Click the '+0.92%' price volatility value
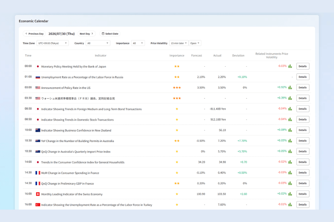The width and height of the screenshot is (334, 222). pyautogui.click(x=282, y=87)
